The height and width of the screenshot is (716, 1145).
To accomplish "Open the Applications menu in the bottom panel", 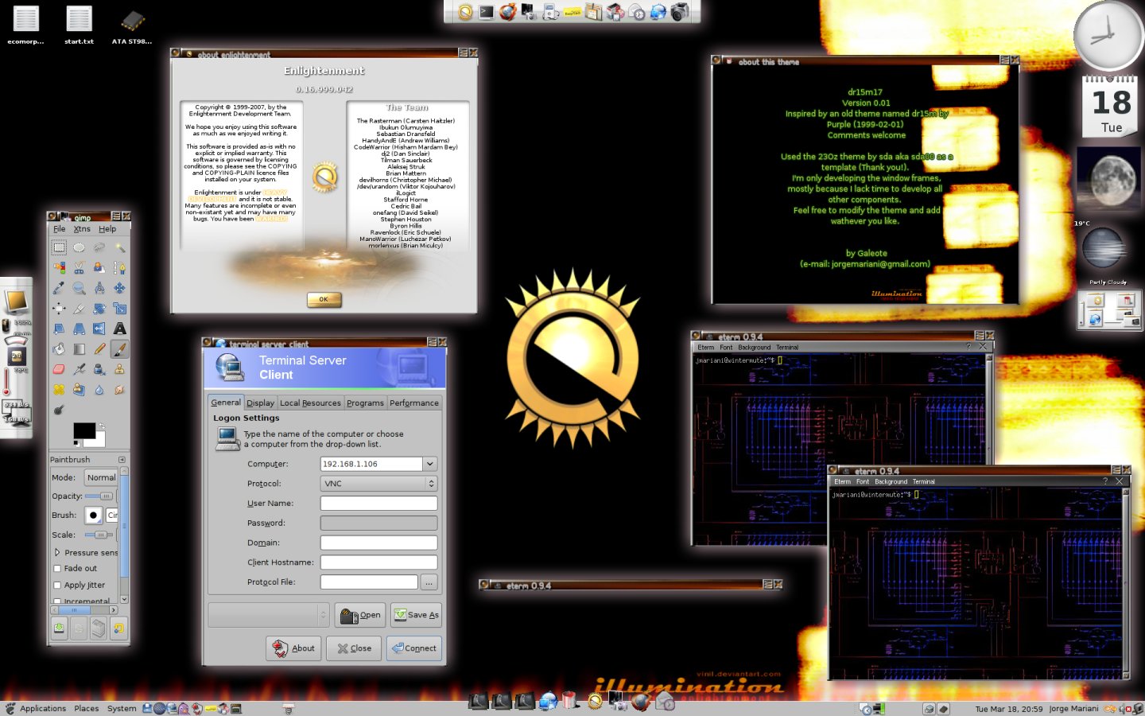I will pos(43,709).
